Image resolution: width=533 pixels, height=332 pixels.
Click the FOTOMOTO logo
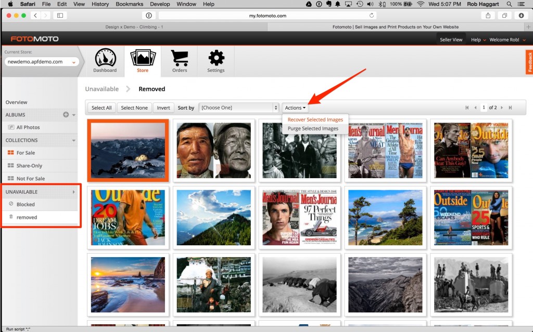[35, 39]
